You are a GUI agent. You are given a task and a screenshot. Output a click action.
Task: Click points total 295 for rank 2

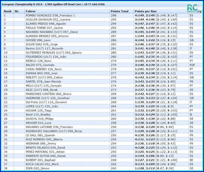click(114, 20)
